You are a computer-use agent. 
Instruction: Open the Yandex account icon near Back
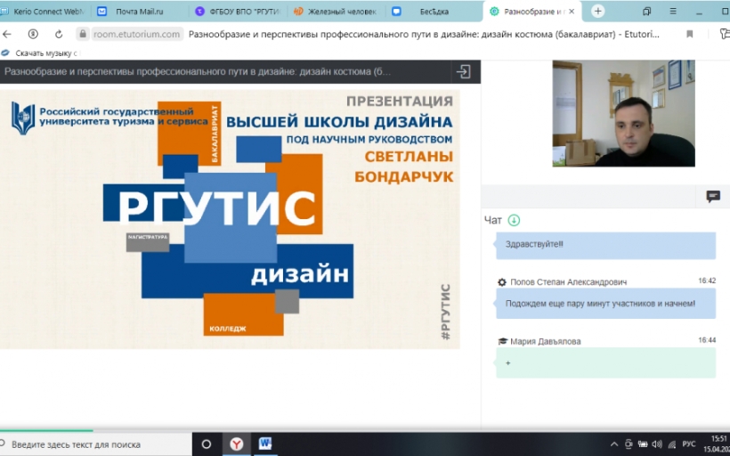pyautogui.click(x=33, y=34)
